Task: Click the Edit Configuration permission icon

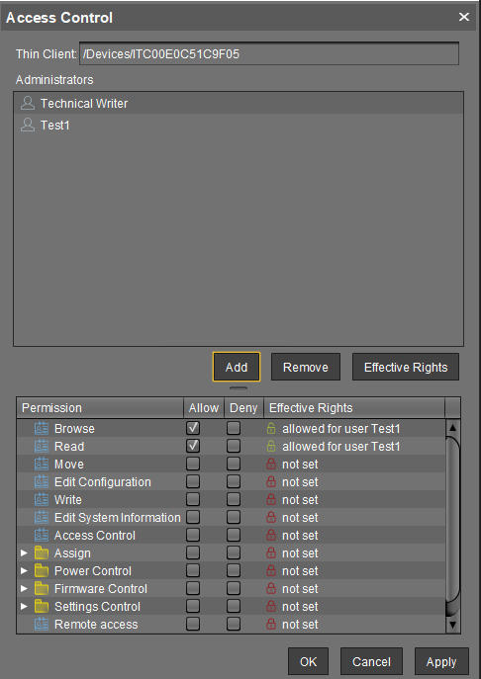Action: pos(42,482)
